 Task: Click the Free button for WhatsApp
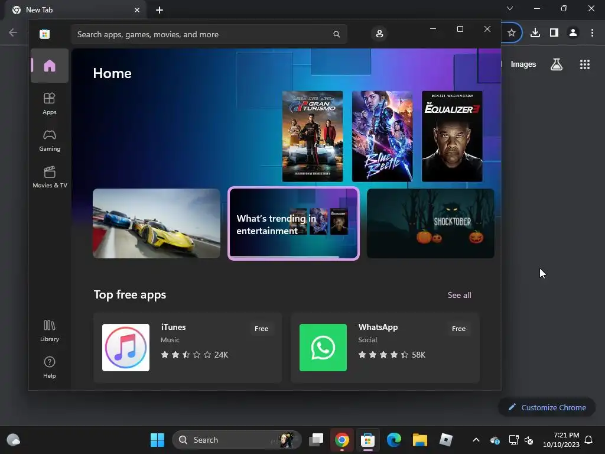pyautogui.click(x=458, y=329)
